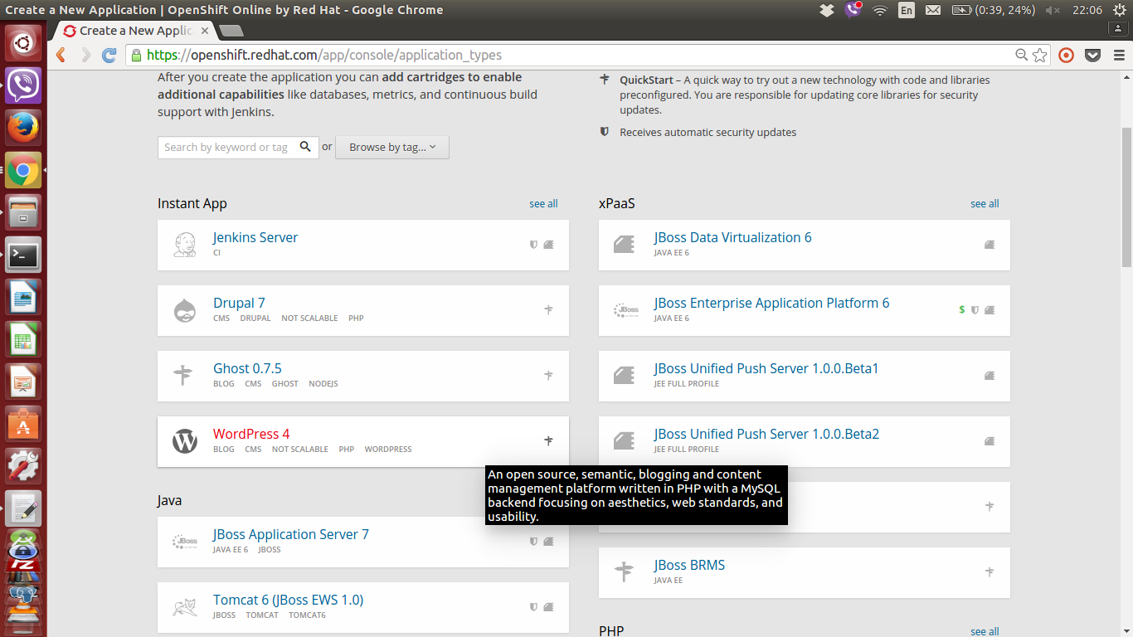
Task: Open the WordPress 4 application link
Action: tap(251, 434)
